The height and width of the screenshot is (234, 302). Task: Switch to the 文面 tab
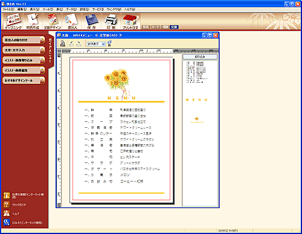click(x=174, y=27)
